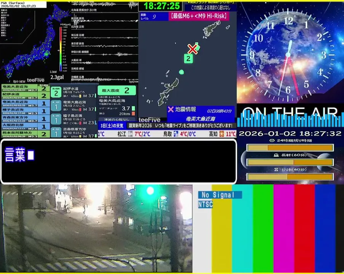Click the 02日08時43分 timestamp
Viewport: 344px width, 274px height.
(x=219, y=111)
